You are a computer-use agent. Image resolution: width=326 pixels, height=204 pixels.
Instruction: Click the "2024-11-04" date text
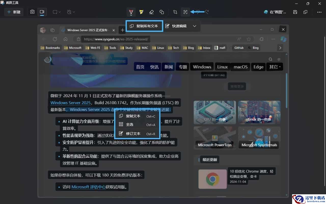pyautogui.click(x=238, y=182)
